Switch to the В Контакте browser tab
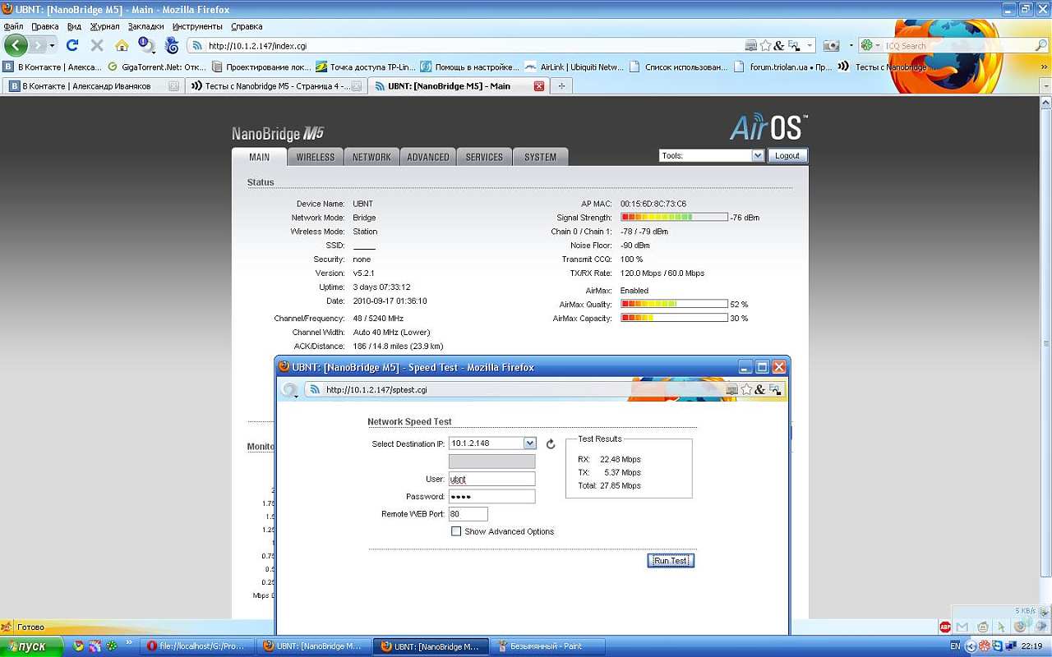Screen dimensions: 1052x657 click(92, 85)
